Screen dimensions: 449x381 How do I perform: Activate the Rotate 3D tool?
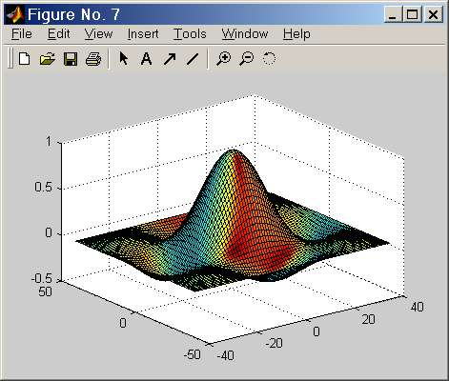pos(269,59)
